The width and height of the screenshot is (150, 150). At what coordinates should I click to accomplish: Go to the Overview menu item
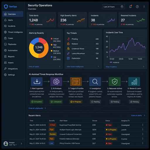click(13, 14)
